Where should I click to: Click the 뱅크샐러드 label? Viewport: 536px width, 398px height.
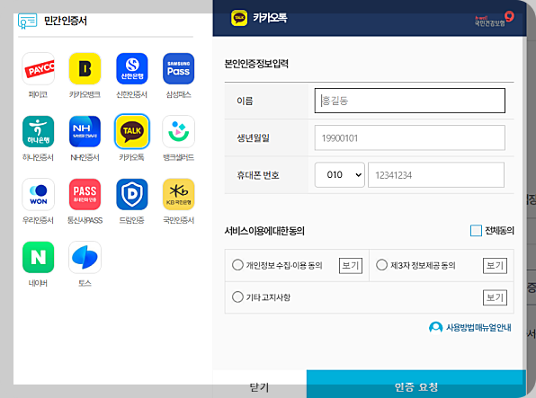[178, 157]
